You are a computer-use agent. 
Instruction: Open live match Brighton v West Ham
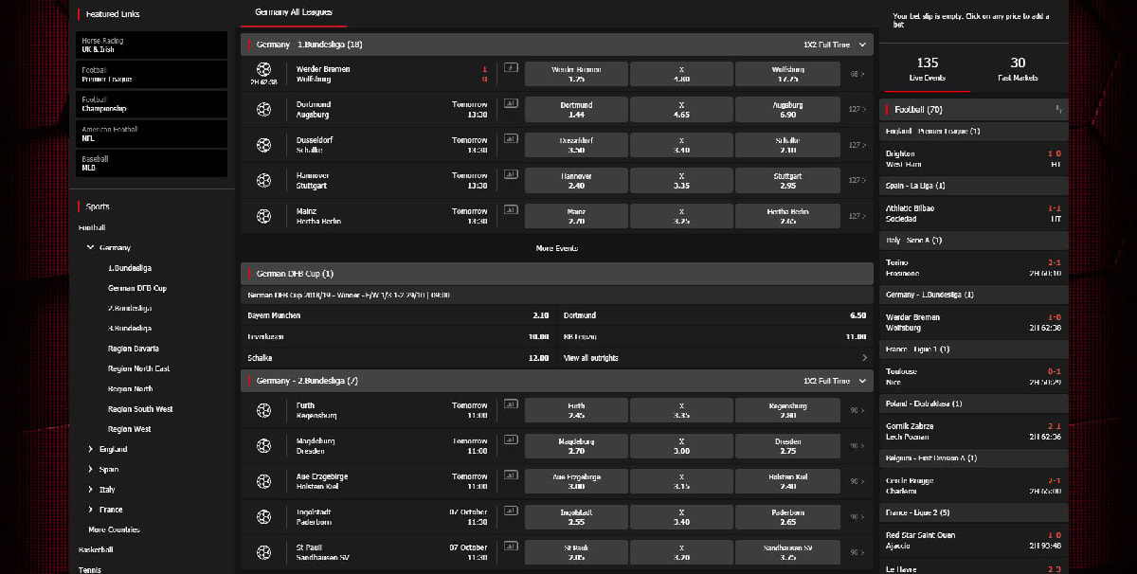point(973,158)
